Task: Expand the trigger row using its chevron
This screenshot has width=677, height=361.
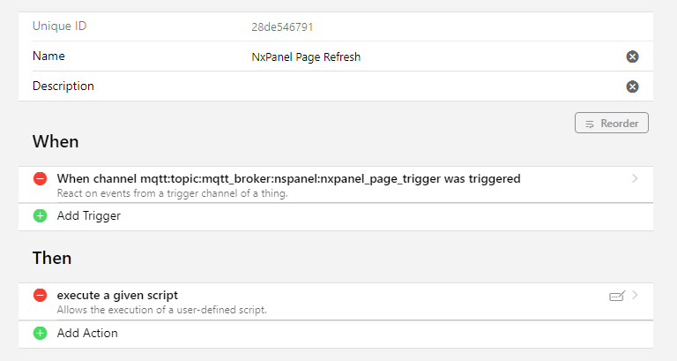Action: [x=635, y=178]
